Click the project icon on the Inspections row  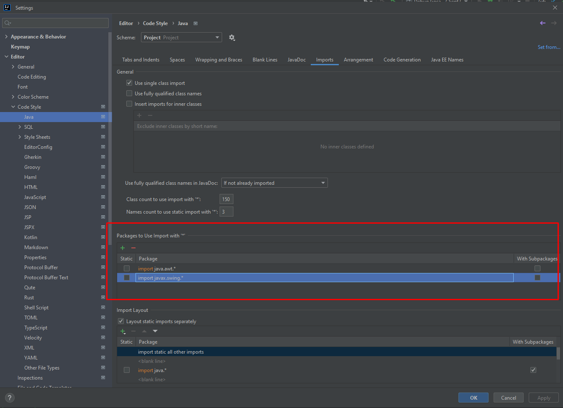click(x=103, y=378)
